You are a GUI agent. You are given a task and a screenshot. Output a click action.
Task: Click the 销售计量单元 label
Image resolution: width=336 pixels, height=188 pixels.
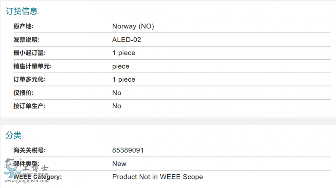(x=32, y=66)
